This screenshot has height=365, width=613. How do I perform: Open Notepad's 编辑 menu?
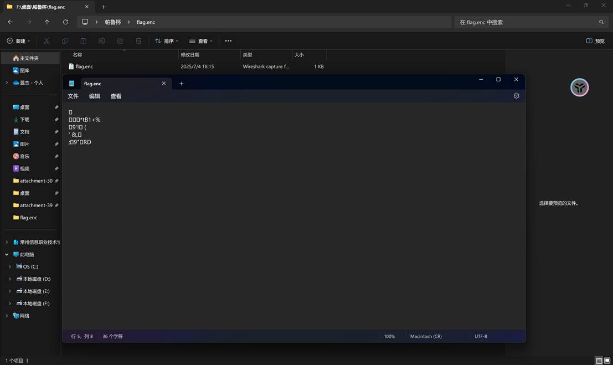click(94, 95)
